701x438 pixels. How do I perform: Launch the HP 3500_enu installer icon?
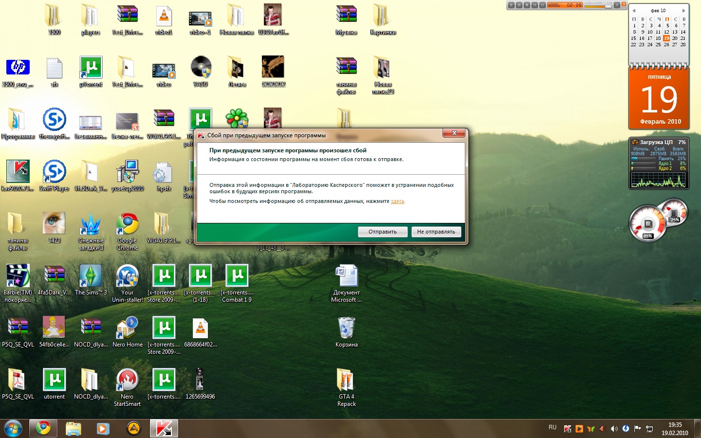coord(18,72)
